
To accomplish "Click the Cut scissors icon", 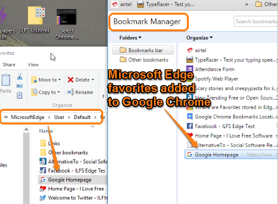I will pos(20,76).
